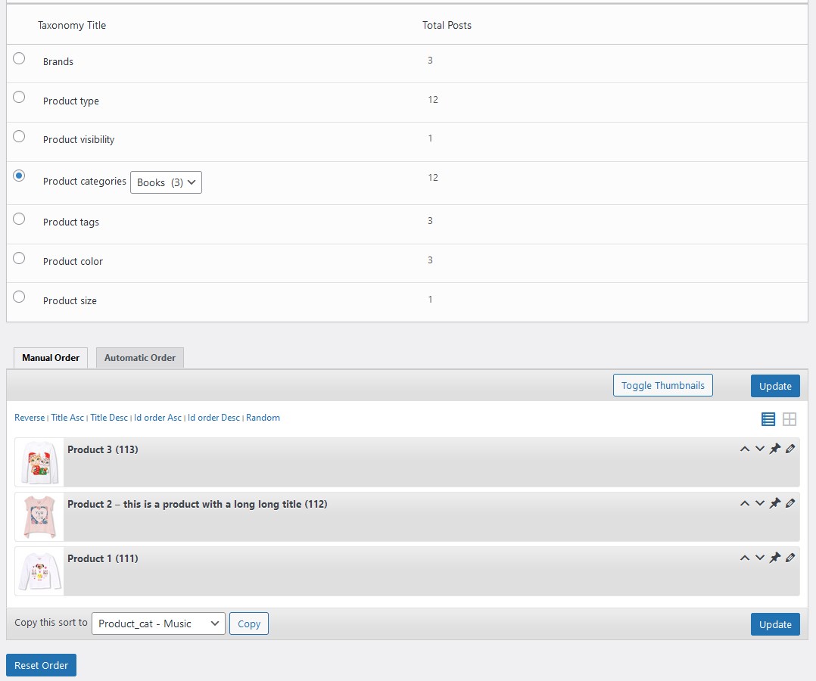Expand the Product_cat - Music selector
Viewport: 816px width, 681px height.
(157, 623)
